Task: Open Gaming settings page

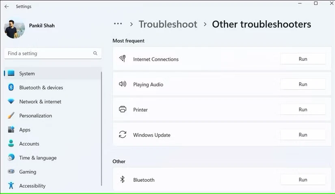Action: point(53,172)
